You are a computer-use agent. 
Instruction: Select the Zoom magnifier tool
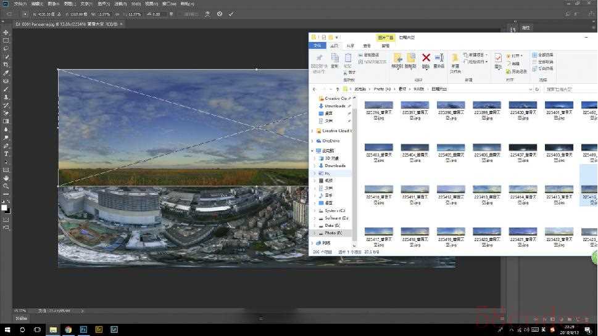click(x=6, y=186)
